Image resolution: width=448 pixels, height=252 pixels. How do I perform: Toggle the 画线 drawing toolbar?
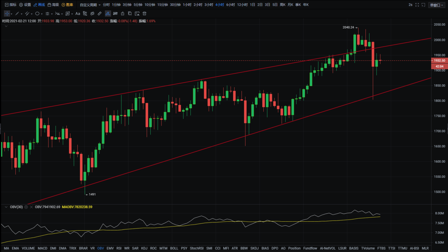(x=39, y=5)
